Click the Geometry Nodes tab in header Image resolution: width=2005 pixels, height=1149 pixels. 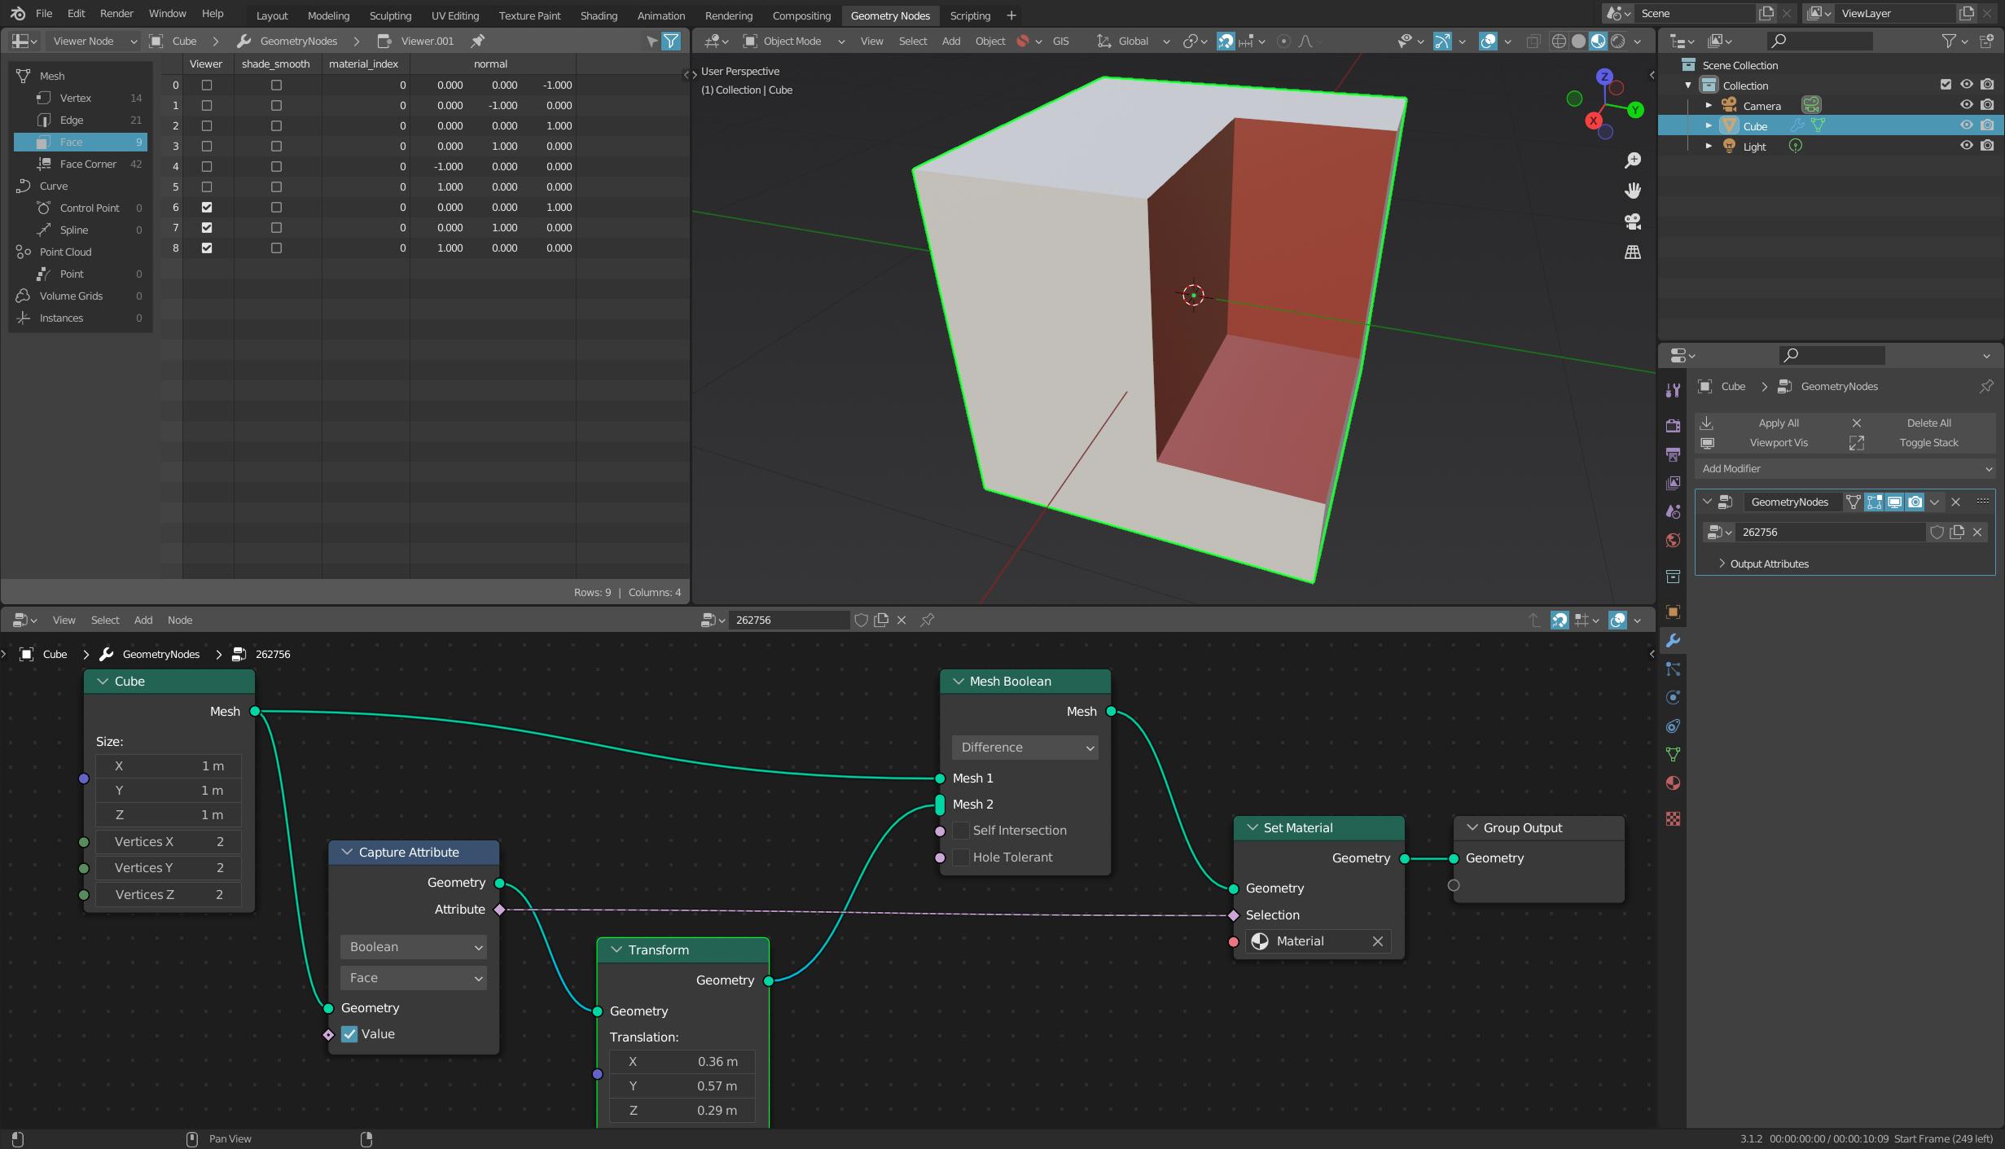[x=889, y=14]
